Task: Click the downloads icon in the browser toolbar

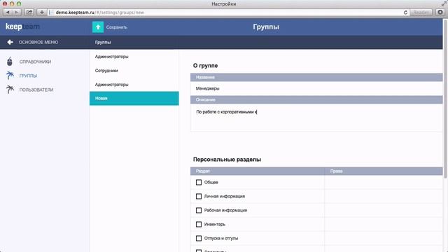Action: click(440, 13)
